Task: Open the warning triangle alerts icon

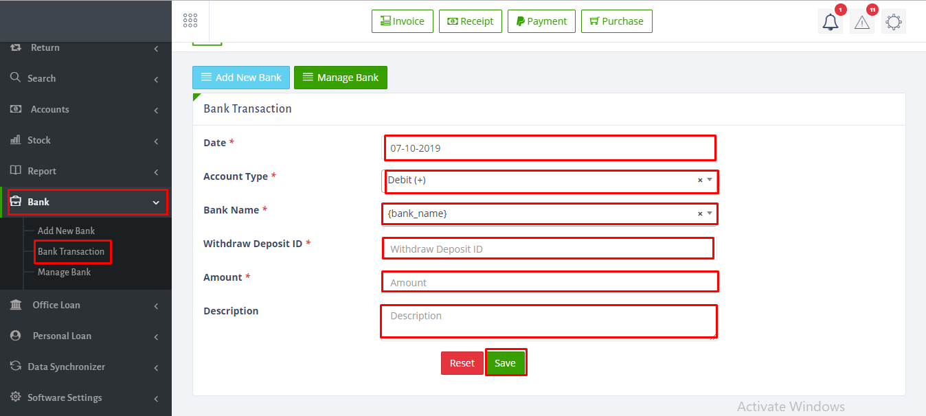Action: (861, 22)
